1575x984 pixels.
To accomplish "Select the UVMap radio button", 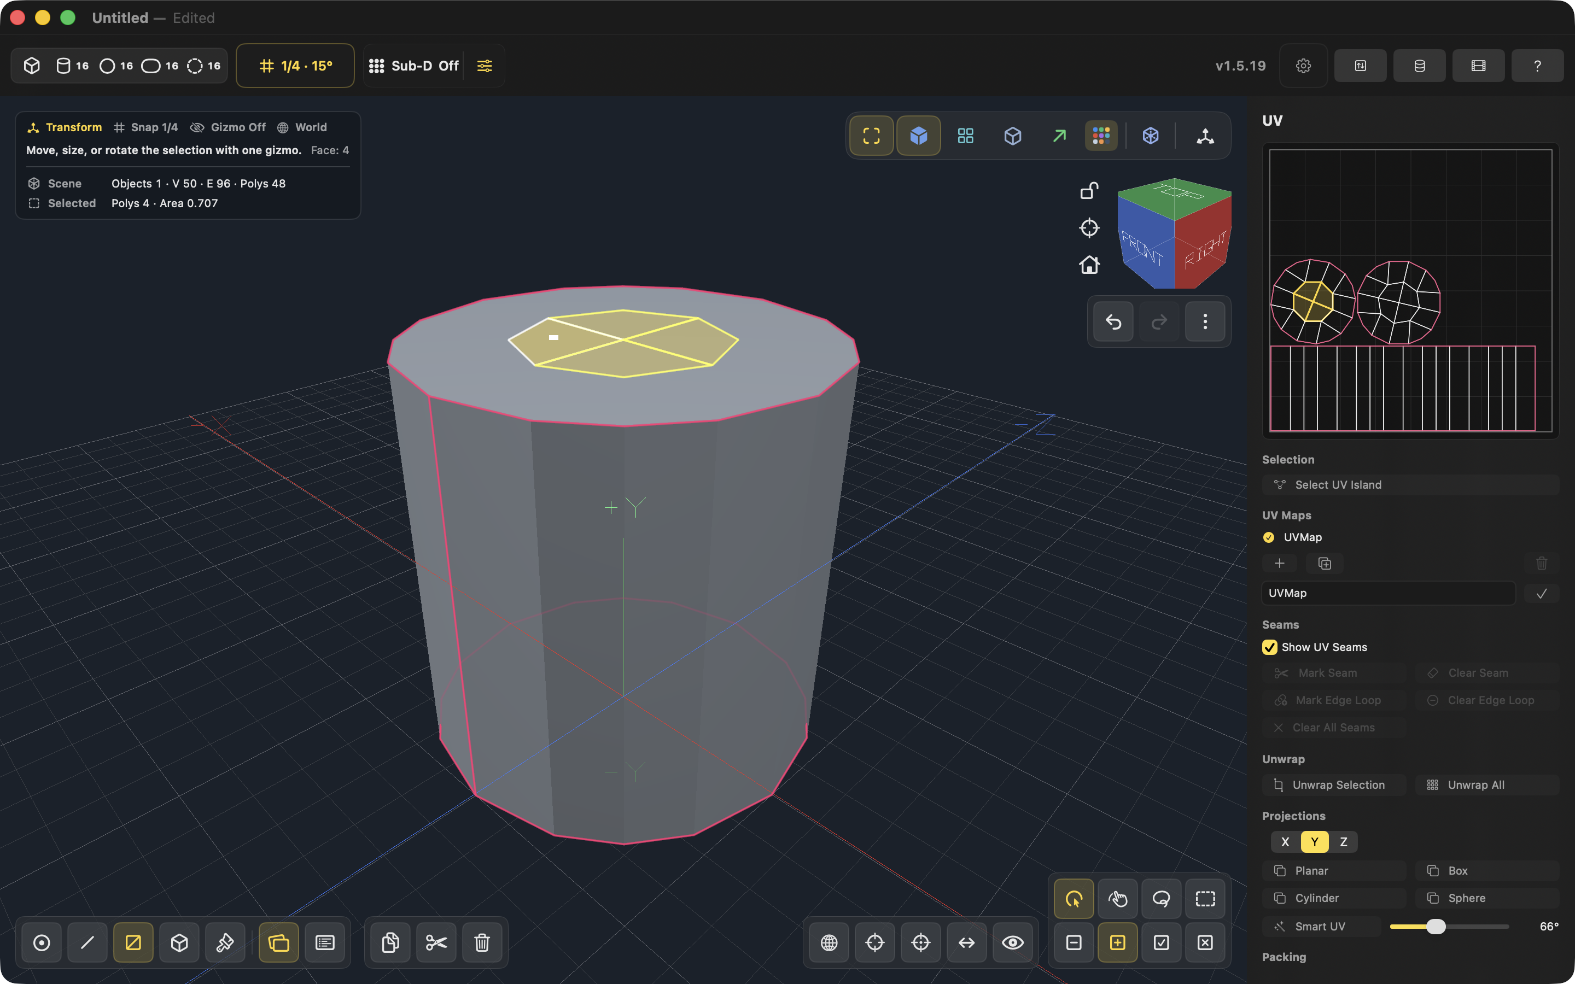I will 1268,537.
